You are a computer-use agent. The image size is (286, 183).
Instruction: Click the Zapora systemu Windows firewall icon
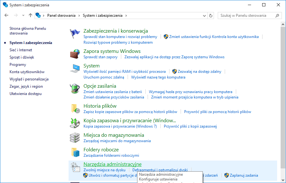click(75, 54)
